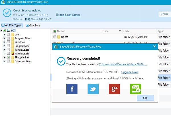Expand the Windows tree node
Image resolution: width=171 pixels, height=116 pixels.
coord(4,42)
